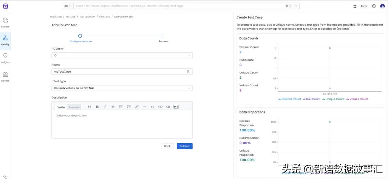Open the Quality sidebar section

click(5, 41)
